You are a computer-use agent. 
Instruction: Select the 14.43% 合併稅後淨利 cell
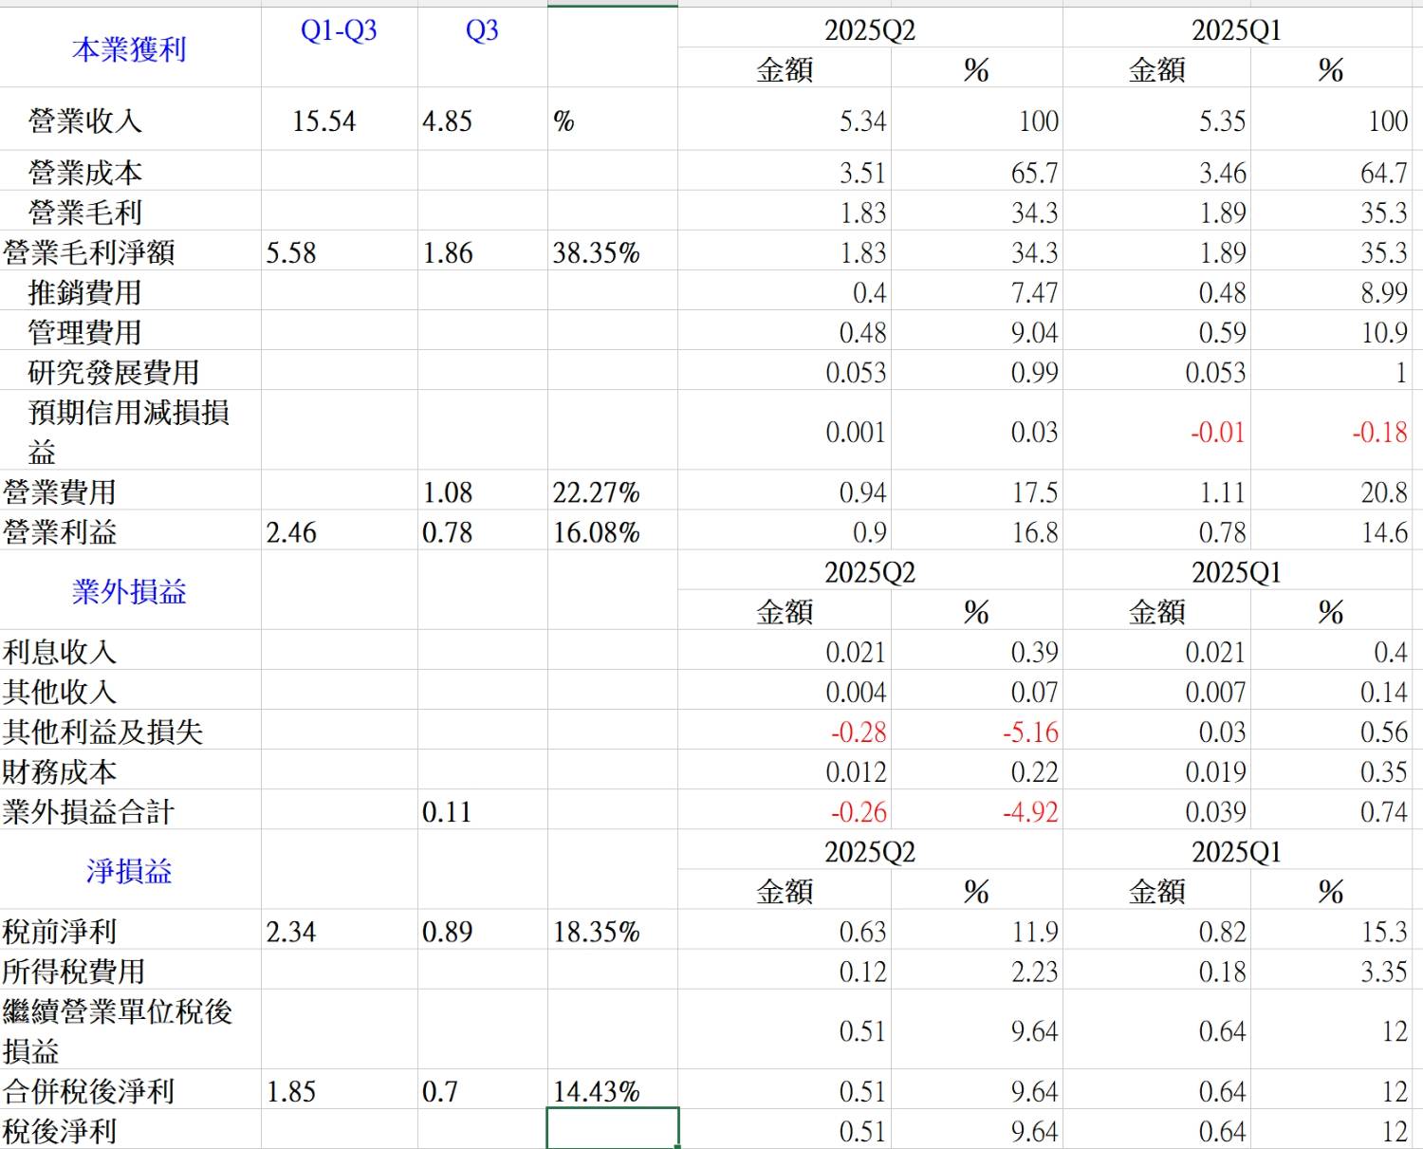tap(597, 1091)
